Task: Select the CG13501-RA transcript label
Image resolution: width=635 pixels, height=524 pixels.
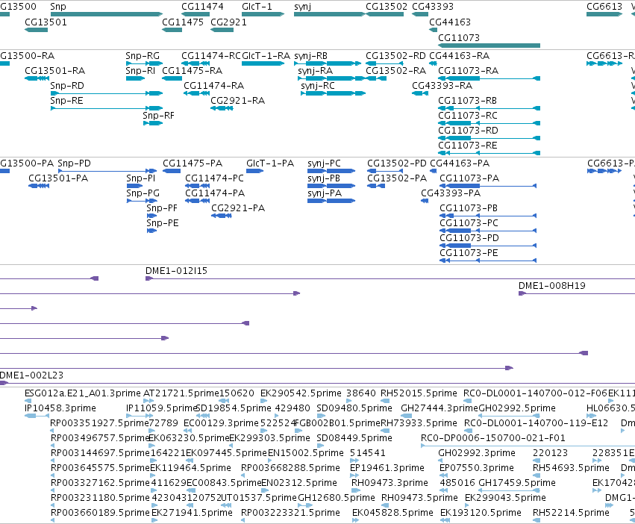Action: (x=54, y=70)
